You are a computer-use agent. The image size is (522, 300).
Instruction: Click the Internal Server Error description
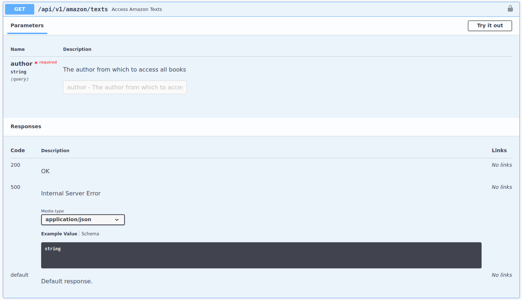71,193
